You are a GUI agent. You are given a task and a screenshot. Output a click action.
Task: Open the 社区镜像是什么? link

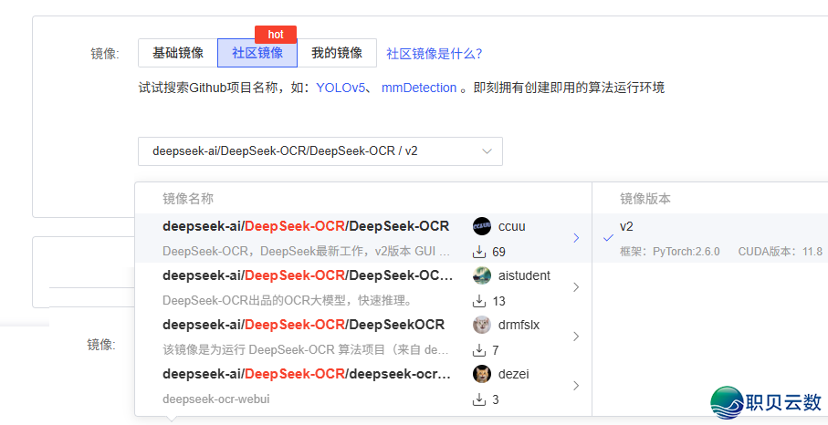[434, 54]
